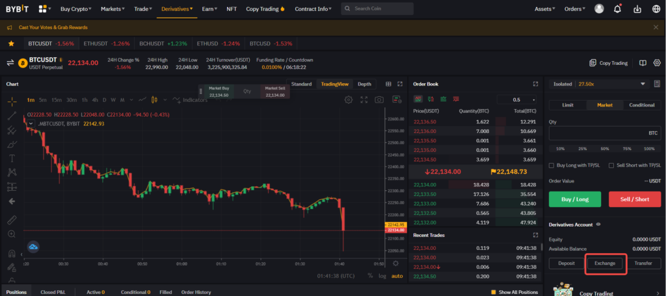Open the apps grid menu icon
The image size is (666, 296).
pyautogui.click(x=42, y=9)
